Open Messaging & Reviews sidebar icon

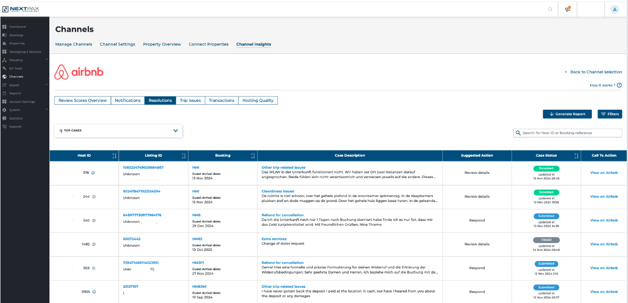pyautogui.click(x=4, y=52)
